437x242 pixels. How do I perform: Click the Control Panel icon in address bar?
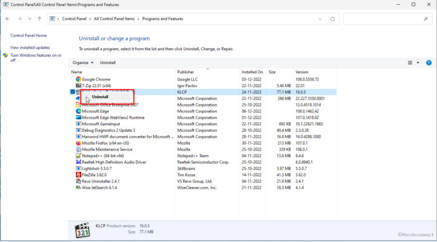pyautogui.click(x=52, y=19)
